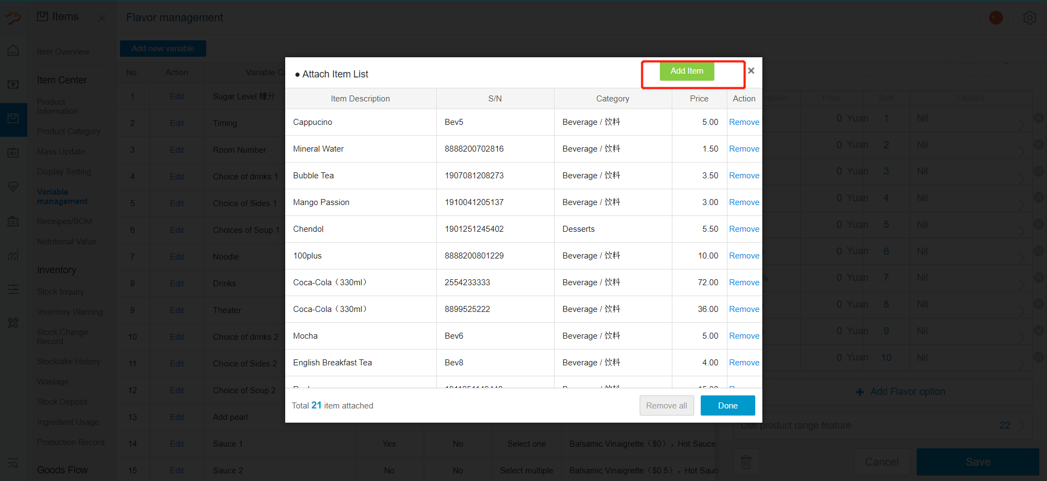Remove the Bubble Tea item
The height and width of the screenshot is (481, 1047).
744,176
